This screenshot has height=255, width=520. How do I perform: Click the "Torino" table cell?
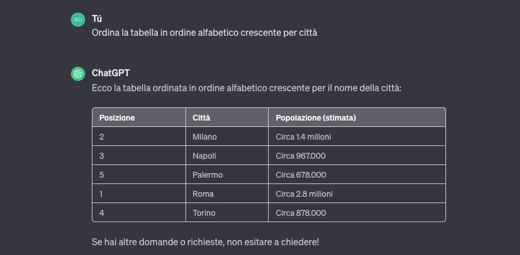204,213
